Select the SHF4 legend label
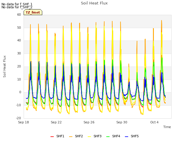 (116, 136)
